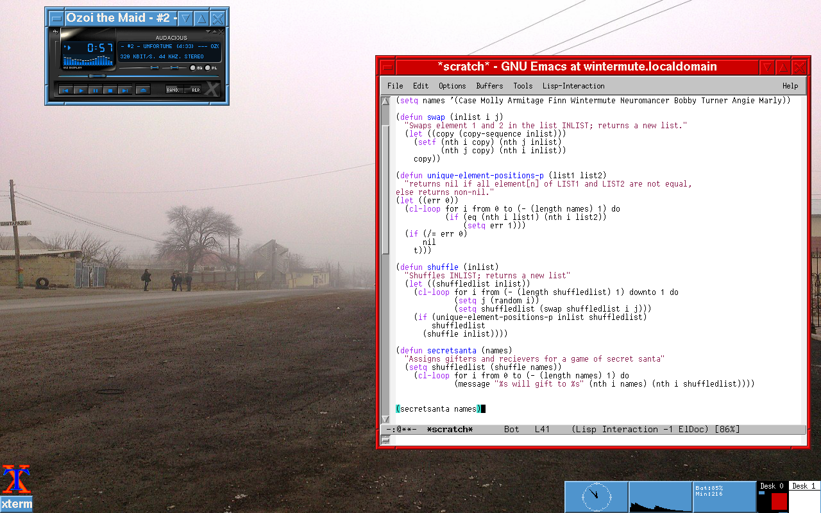
Task: Click the [86%] indicator in the mode line
Action: (727, 429)
